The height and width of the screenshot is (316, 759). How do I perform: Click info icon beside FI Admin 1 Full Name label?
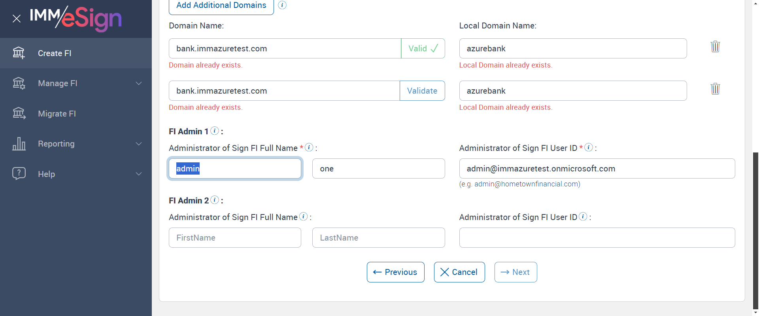309,147
